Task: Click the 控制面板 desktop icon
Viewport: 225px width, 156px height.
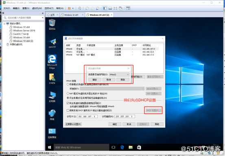Action: click(x=52, y=133)
